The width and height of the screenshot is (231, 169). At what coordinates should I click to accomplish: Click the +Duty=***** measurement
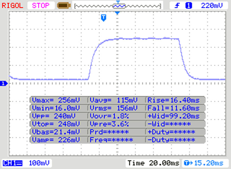coord(172,132)
